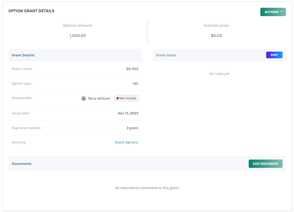Select the Grant notes section header
The width and height of the screenshot is (294, 212).
[166, 55]
